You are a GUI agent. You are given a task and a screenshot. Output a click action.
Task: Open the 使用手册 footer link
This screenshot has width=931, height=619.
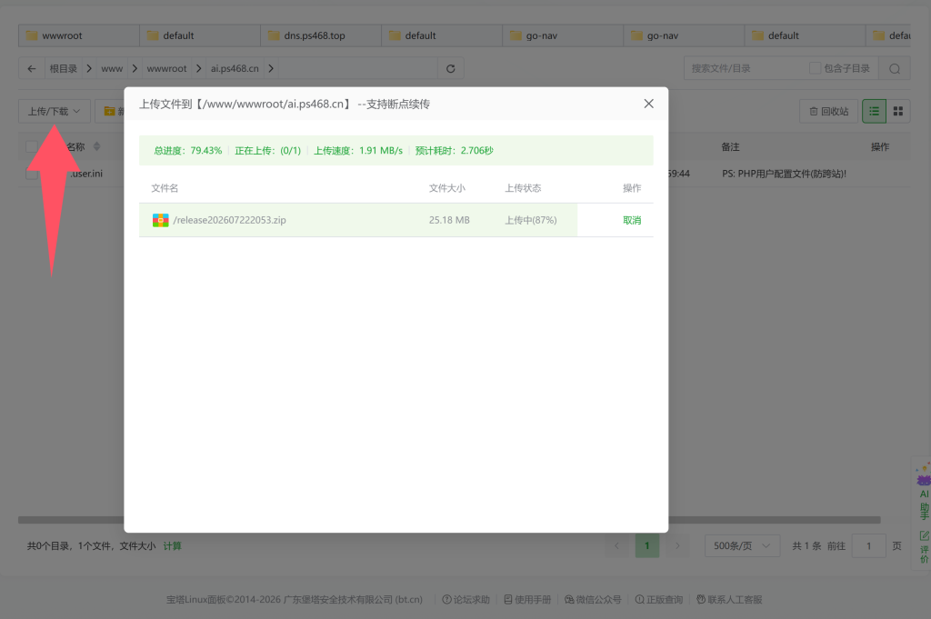527,599
